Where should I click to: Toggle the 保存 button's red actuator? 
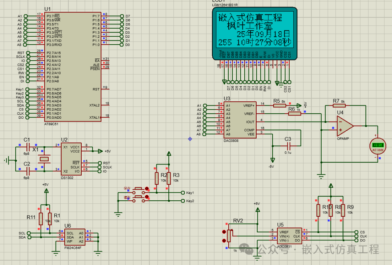click(x=147, y=188)
